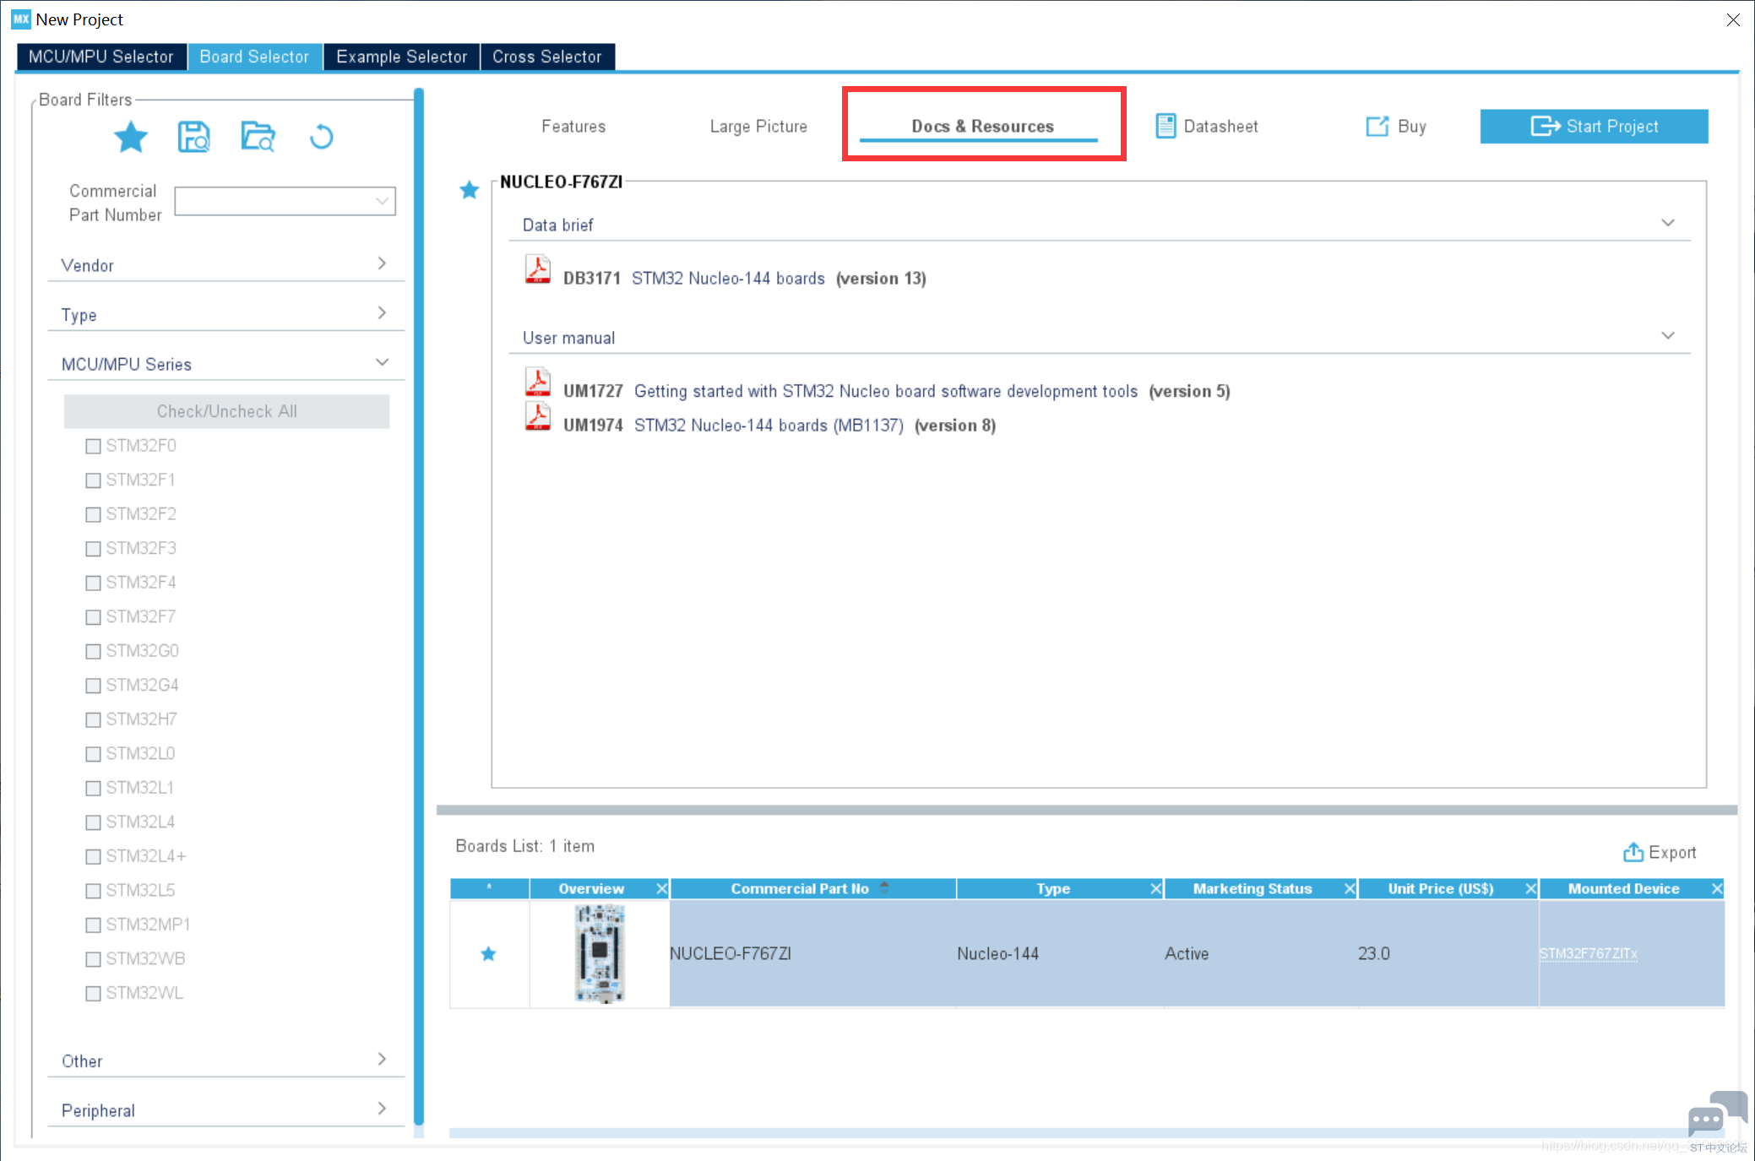The height and width of the screenshot is (1161, 1755).
Task: Click the horizontal splitter above Boards List
Action: pyautogui.click(x=1086, y=811)
